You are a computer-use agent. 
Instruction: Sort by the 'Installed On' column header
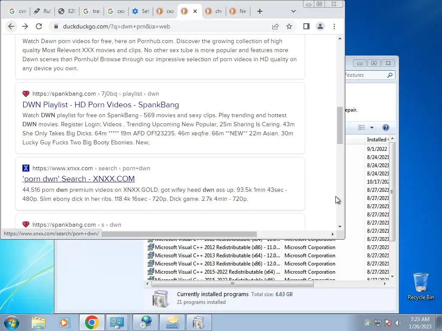click(377, 140)
